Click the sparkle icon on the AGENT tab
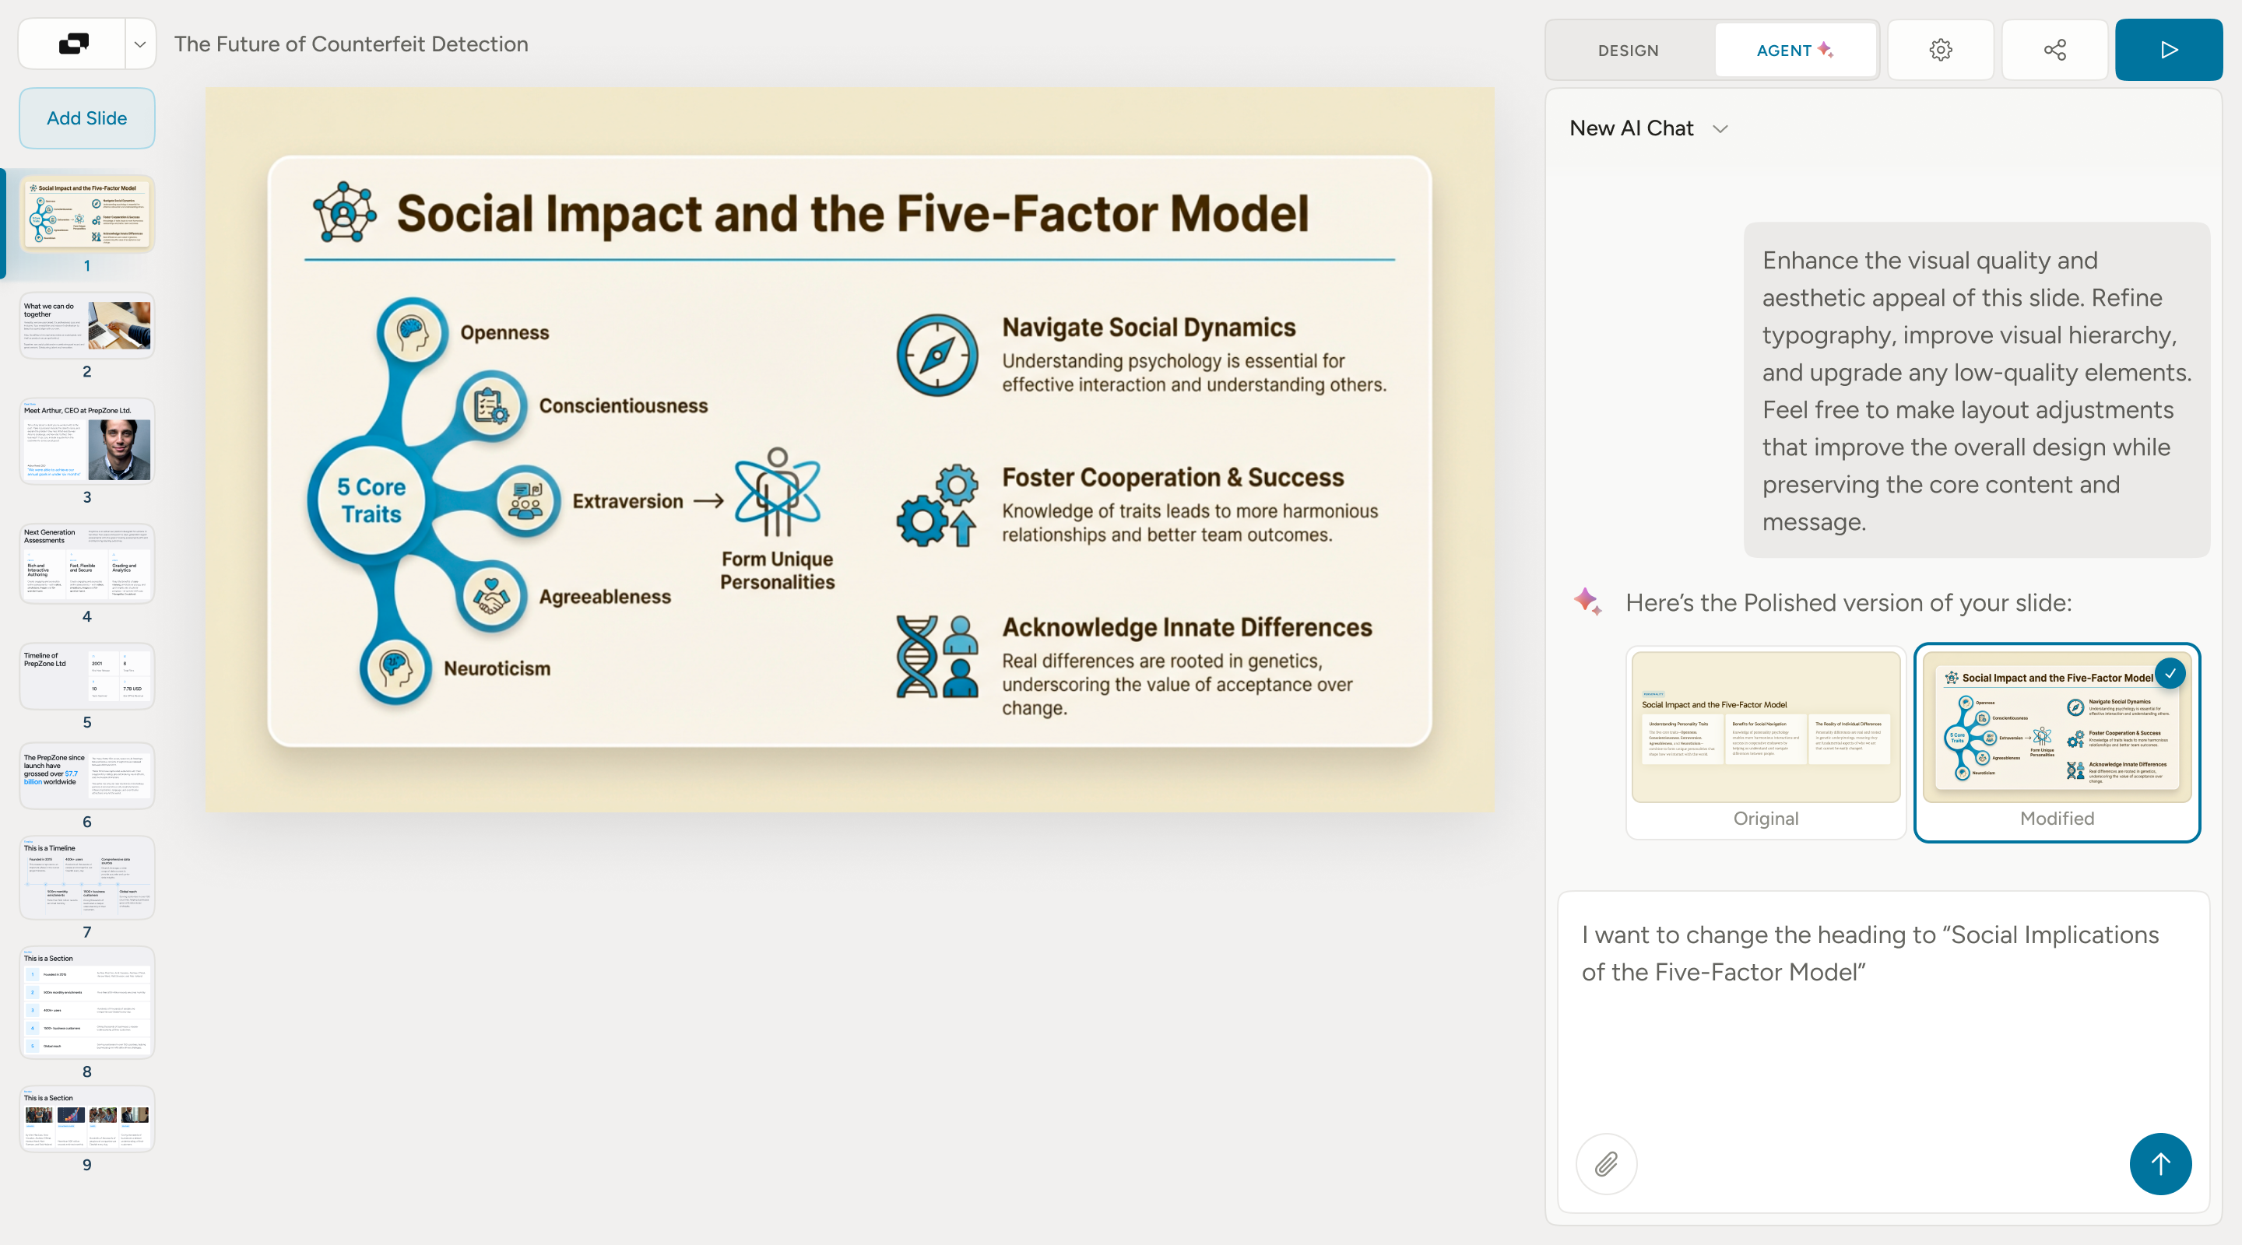This screenshot has width=2242, height=1245. click(1825, 50)
